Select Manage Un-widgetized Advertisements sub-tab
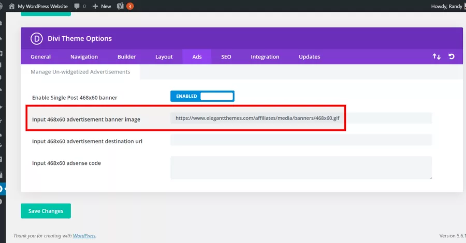The image size is (466, 243). [80, 72]
